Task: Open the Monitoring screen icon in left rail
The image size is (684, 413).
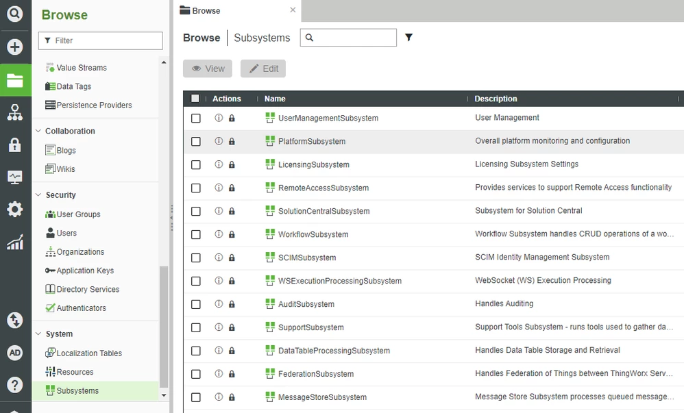Action: pyautogui.click(x=15, y=177)
